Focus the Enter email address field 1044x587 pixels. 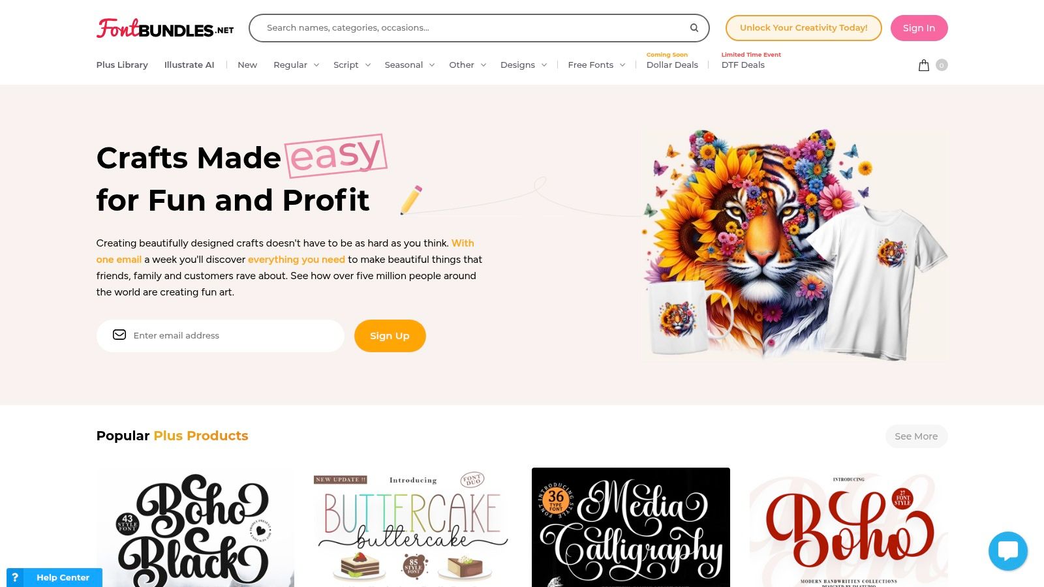tap(220, 336)
